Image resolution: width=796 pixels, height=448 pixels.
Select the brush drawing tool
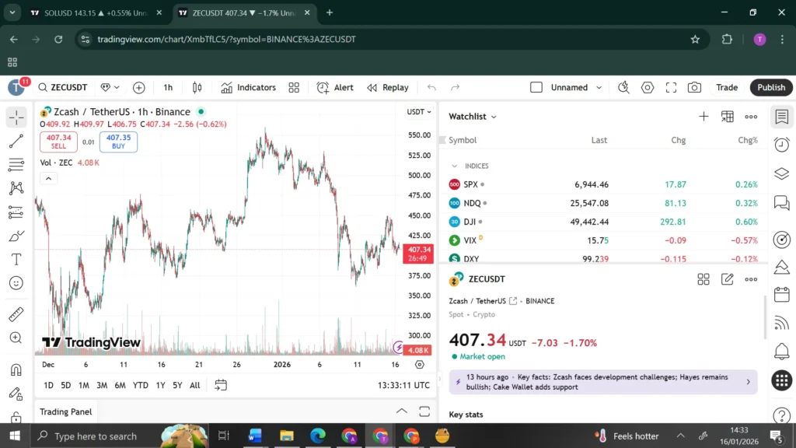16,236
